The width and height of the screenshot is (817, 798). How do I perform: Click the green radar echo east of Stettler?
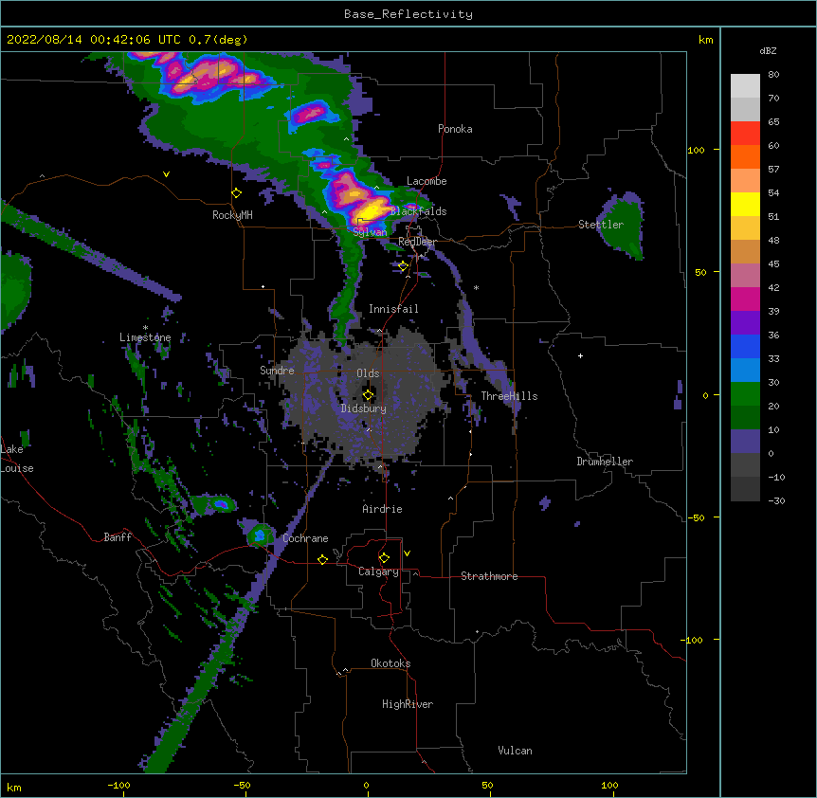(x=623, y=225)
